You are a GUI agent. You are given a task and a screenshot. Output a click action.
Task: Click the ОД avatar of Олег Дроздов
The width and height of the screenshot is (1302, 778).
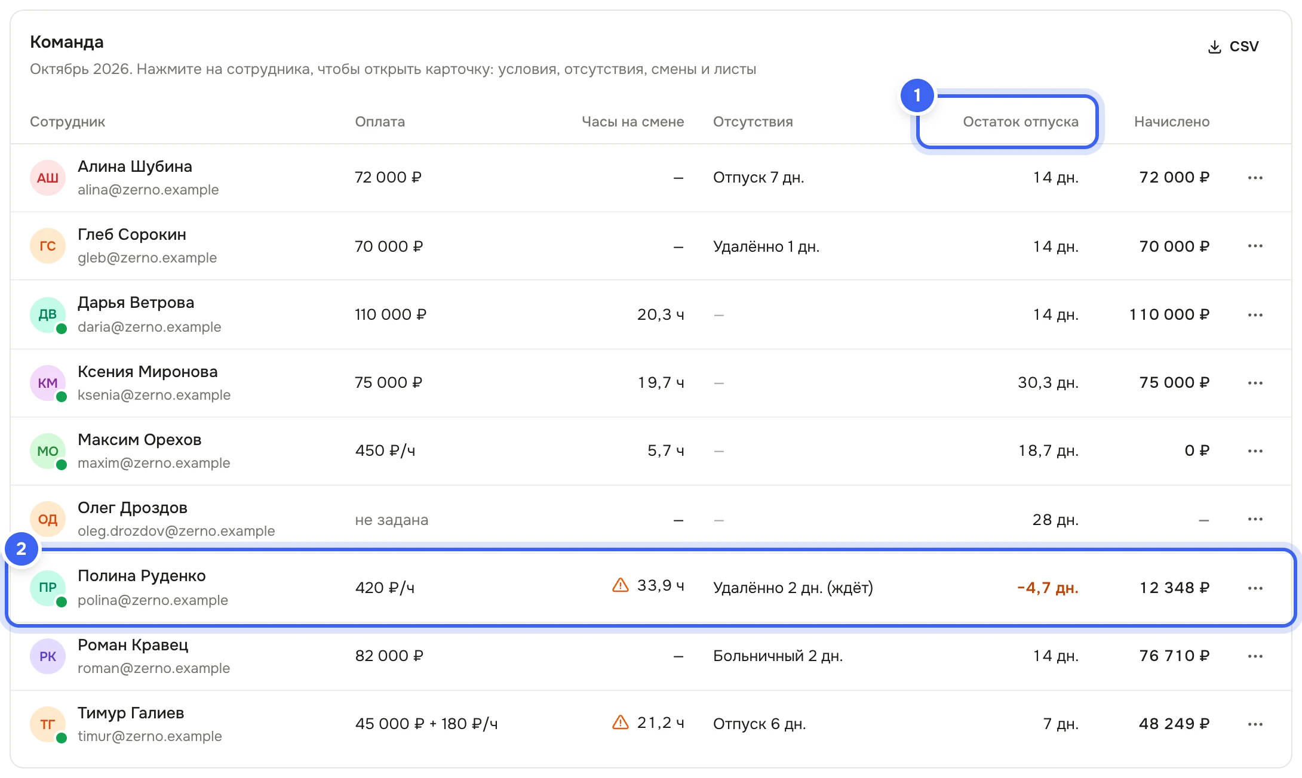48,519
